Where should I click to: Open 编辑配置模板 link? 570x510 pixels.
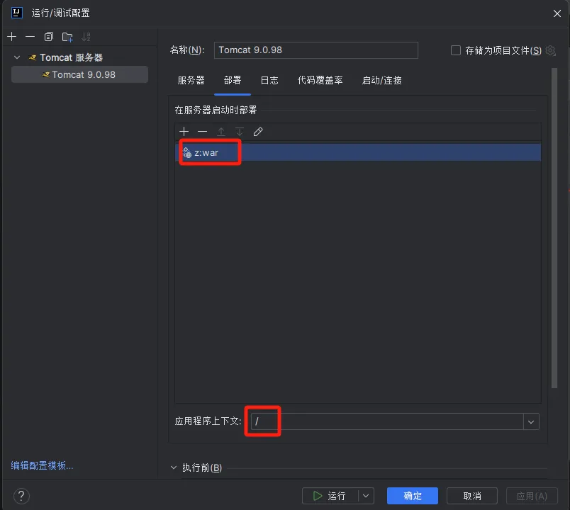pos(42,465)
